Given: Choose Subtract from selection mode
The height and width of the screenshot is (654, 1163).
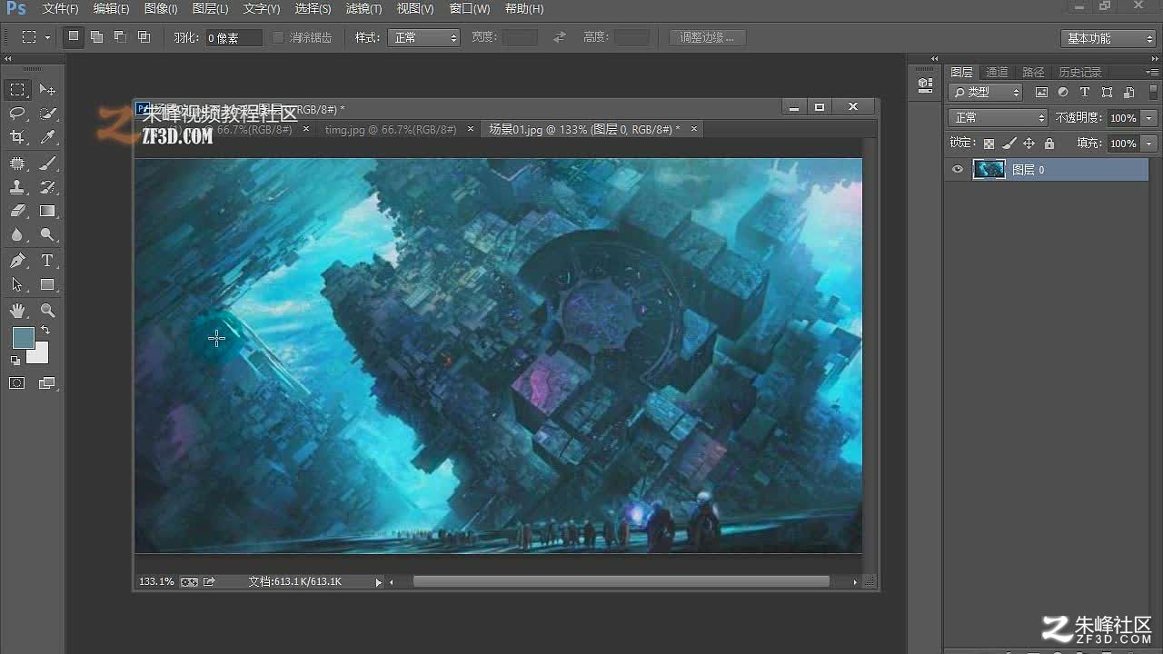Looking at the screenshot, I should [120, 37].
